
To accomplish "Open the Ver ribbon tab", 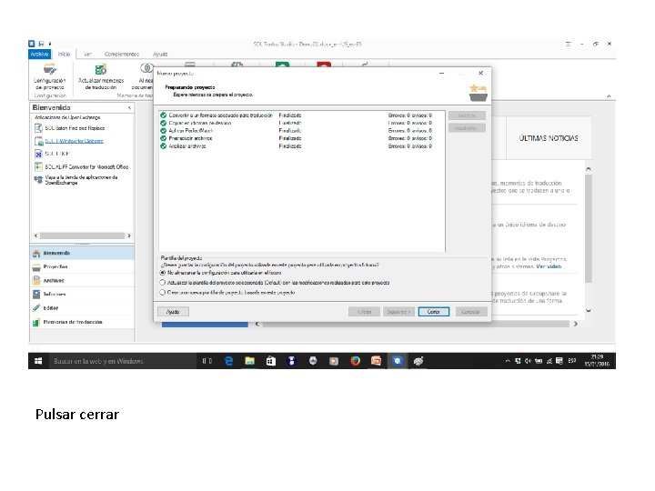I will pyautogui.click(x=87, y=55).
